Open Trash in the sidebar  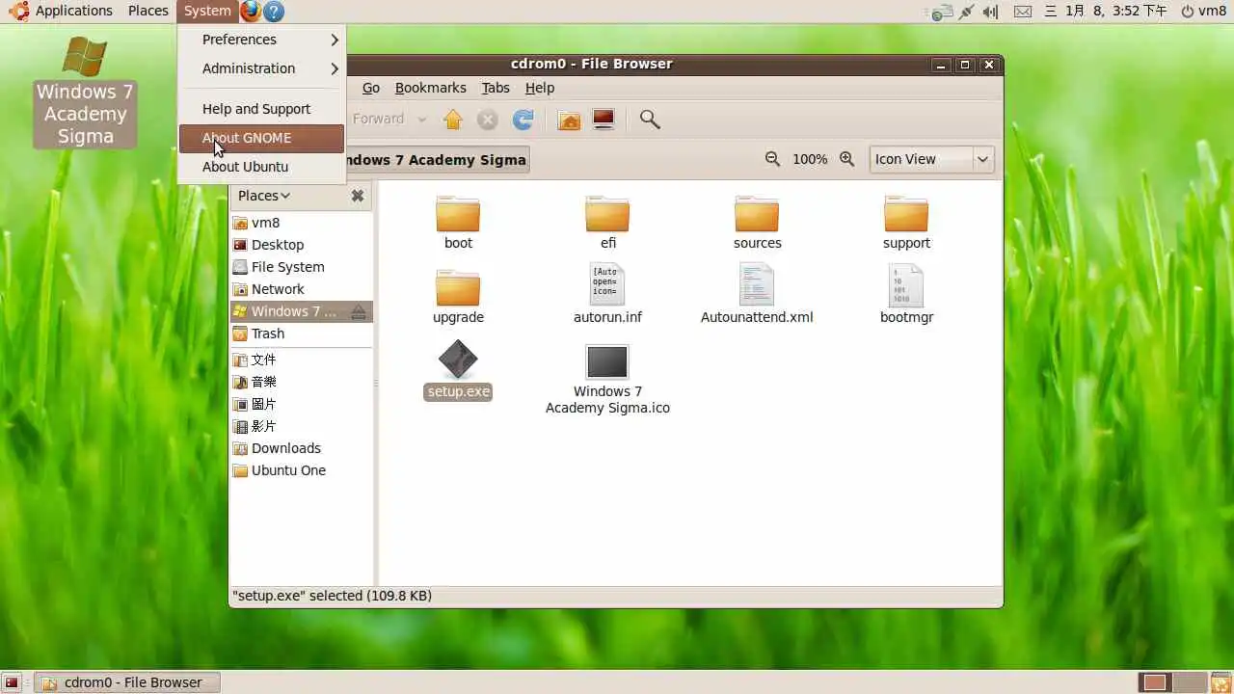click(x=301, y=334)
